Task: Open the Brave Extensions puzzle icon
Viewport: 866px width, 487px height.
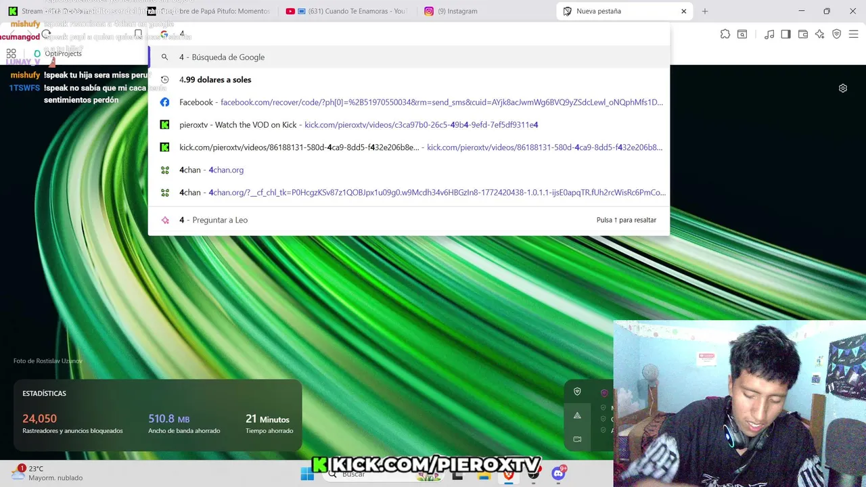Action: click(x=725, y=34)
